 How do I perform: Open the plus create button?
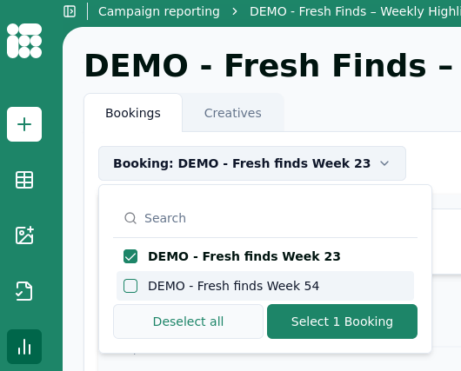pyautogui.click(x=24, y=124)
